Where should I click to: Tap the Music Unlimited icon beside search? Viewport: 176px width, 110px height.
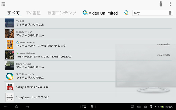click(127, 13)
